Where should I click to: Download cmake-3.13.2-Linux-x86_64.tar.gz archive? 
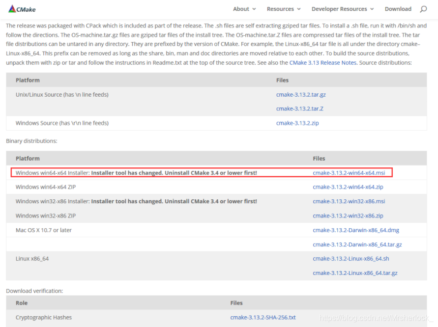coord(355,273)
